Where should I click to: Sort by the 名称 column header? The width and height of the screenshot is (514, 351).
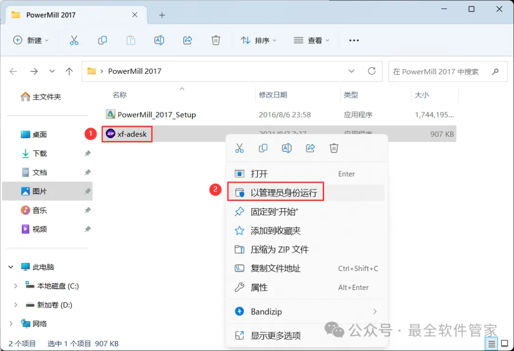coord(119,95)
